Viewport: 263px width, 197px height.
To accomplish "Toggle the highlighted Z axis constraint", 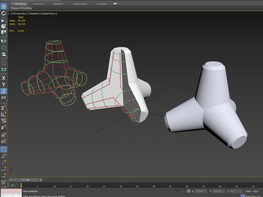I will [4, 91].
